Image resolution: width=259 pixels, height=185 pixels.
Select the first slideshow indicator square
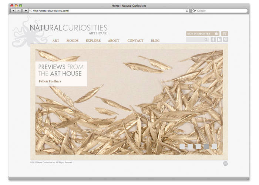click(x=182, y=147)
